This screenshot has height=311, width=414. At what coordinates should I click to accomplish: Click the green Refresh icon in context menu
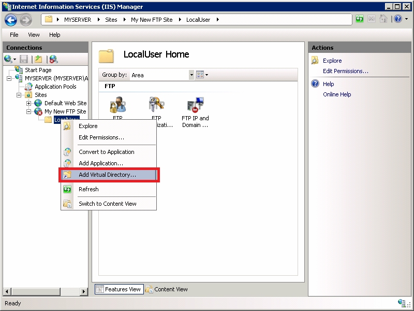tap(67, 189)
